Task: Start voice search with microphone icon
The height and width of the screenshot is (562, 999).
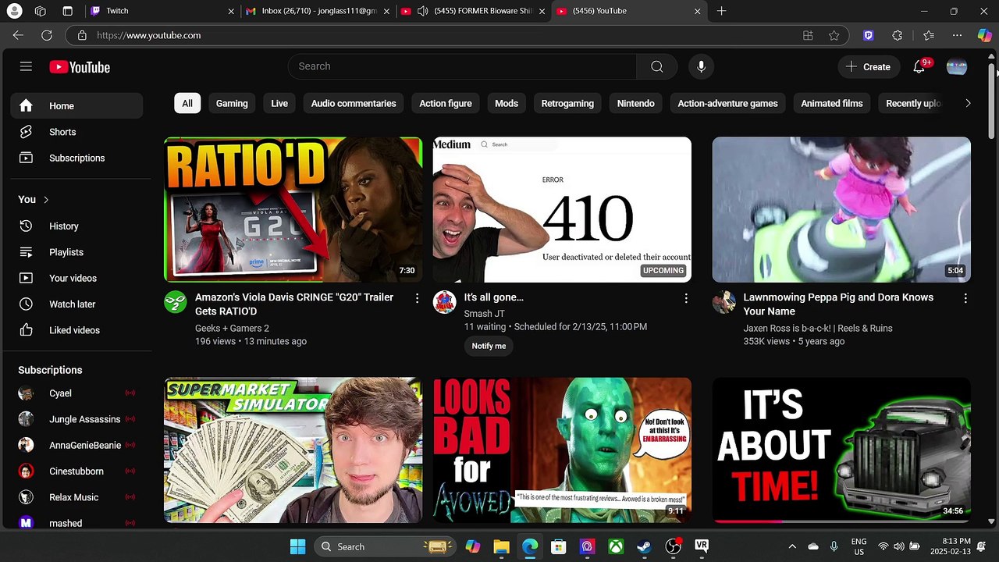Action: pyautogui.click(x=701, y=66)
